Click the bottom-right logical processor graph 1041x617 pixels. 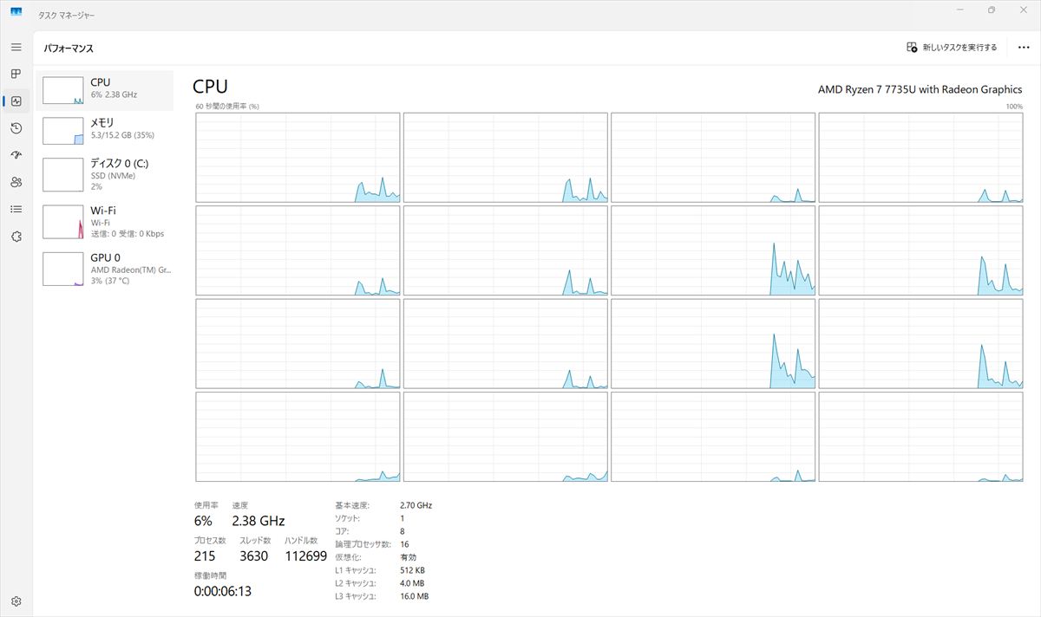tap(920, 437)
